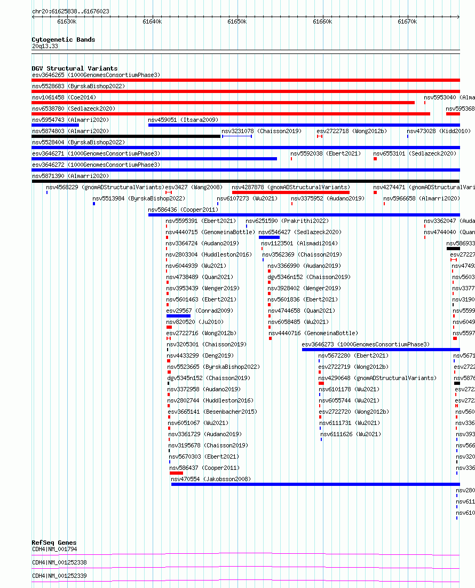Viewport: 475px width, 588px height.
Task: Click the DGV Structural Variants track title
Action: pos(75,68)
